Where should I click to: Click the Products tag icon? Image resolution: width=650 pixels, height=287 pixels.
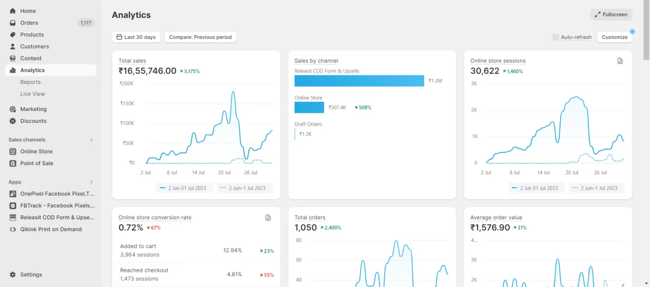click(12, 35)
